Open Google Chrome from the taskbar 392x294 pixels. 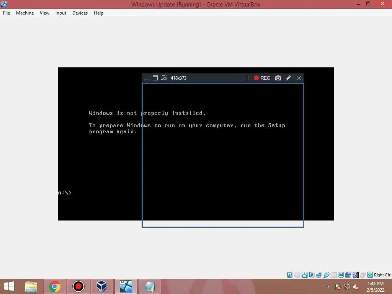tap(54, 286)
